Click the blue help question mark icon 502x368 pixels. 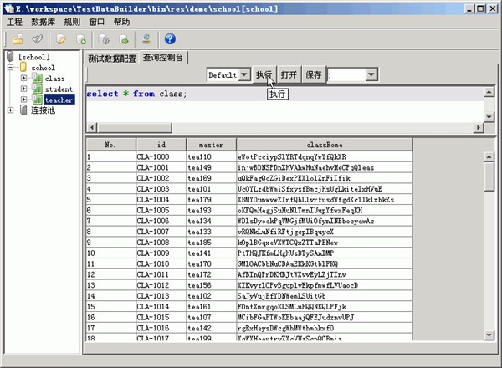point(170,39)
